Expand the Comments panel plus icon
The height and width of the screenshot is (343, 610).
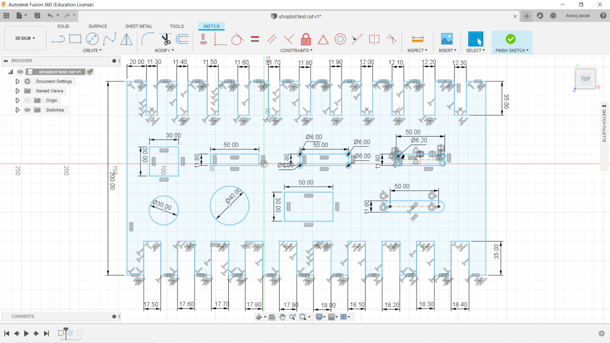[x=114, y=316]
